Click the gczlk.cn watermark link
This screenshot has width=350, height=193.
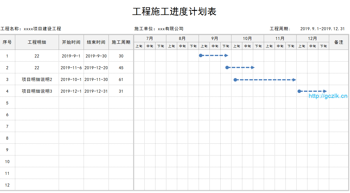pyautogui.click(x=328, y=96)
